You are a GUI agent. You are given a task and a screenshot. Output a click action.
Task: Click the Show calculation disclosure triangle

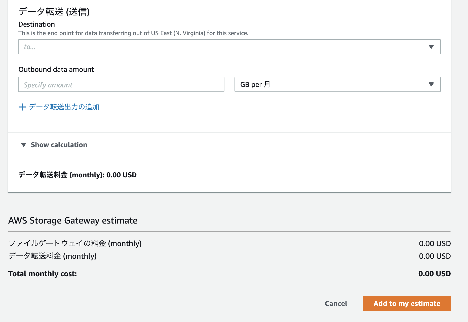click(24, 145)
